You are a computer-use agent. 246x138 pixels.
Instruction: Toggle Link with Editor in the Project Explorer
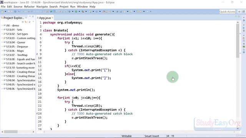pyautogui.click(x=26, y=22)
